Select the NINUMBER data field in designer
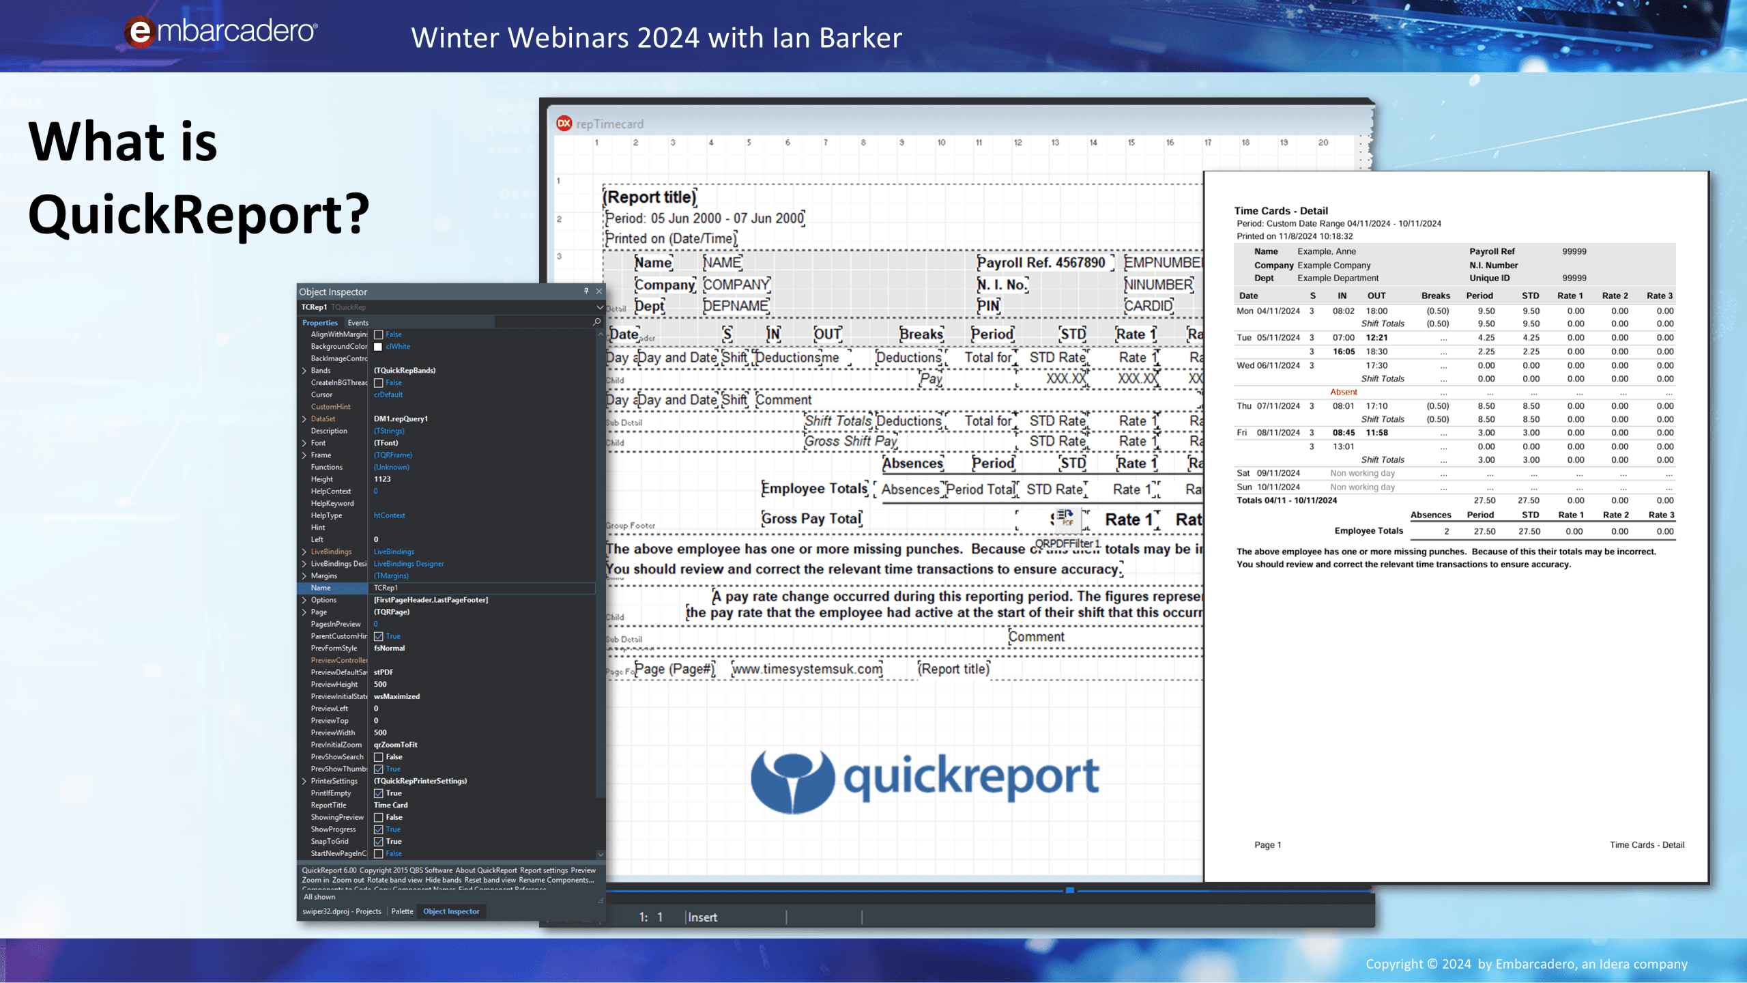 [x=1159, y=285]
